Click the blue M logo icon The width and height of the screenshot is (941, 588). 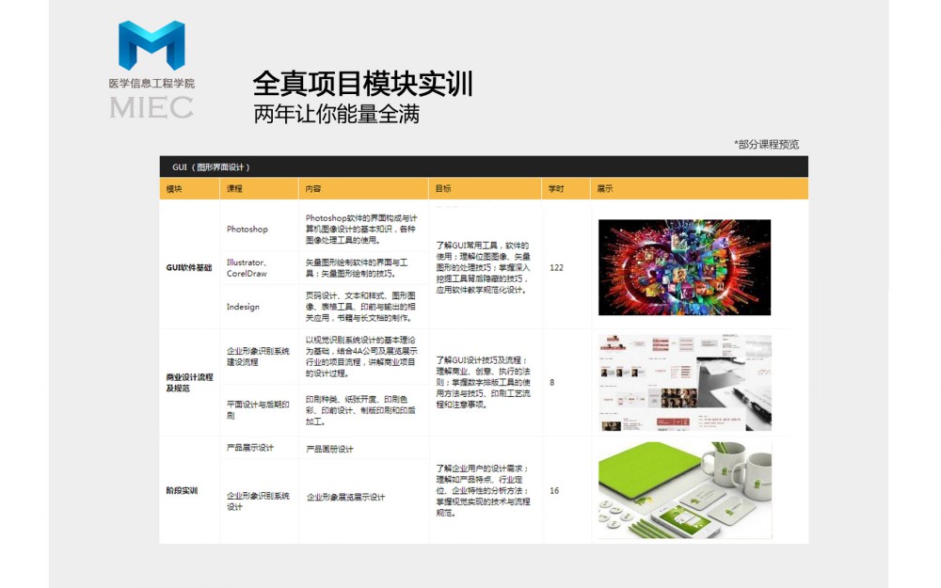152,45
